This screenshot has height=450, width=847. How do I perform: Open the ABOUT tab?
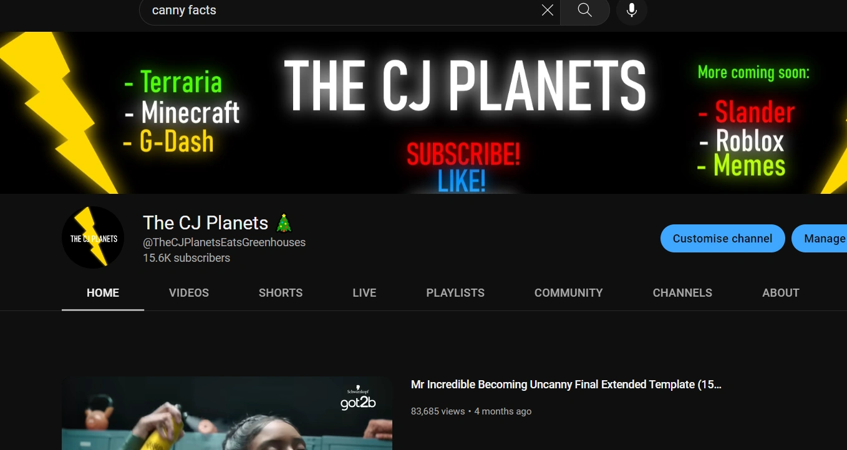pyautogui.click(x=780, y=292)
